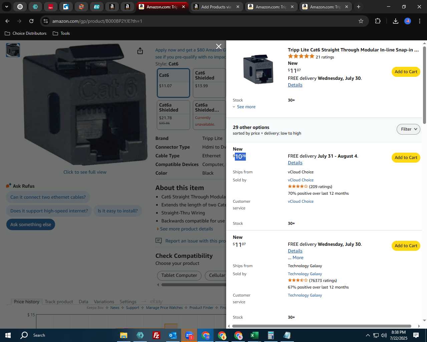Open the D&H pinned tab

50,7
